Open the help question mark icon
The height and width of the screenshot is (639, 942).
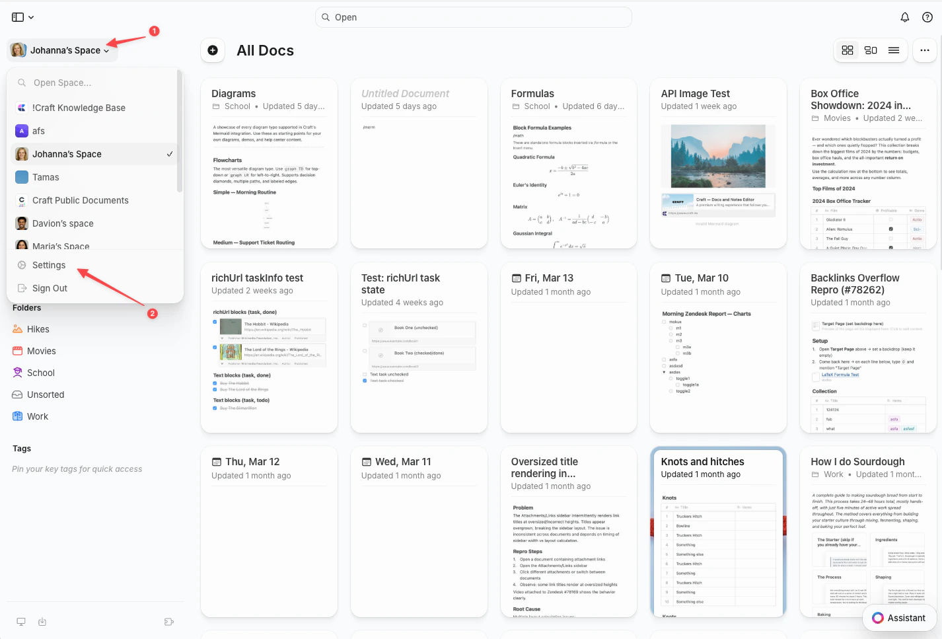[x=927, y=17]
